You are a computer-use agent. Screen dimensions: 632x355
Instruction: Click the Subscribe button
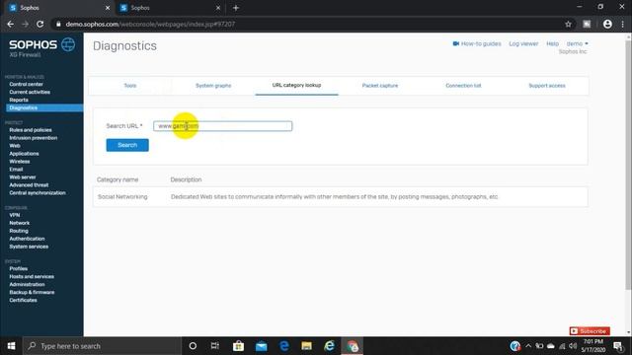590,331
